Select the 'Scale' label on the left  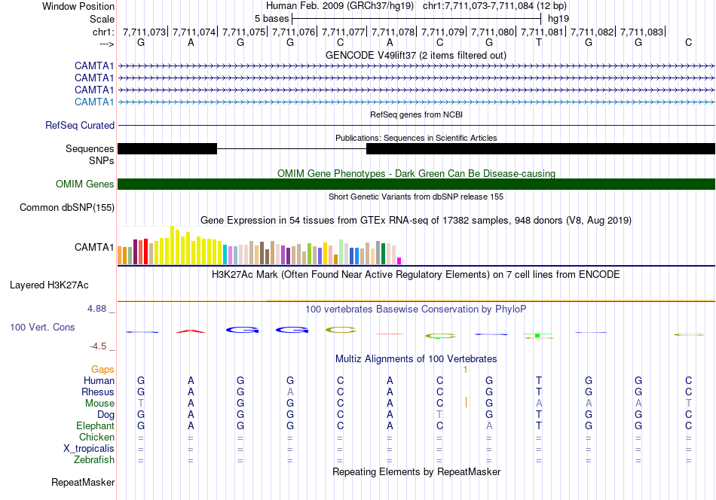coord(102,19)
